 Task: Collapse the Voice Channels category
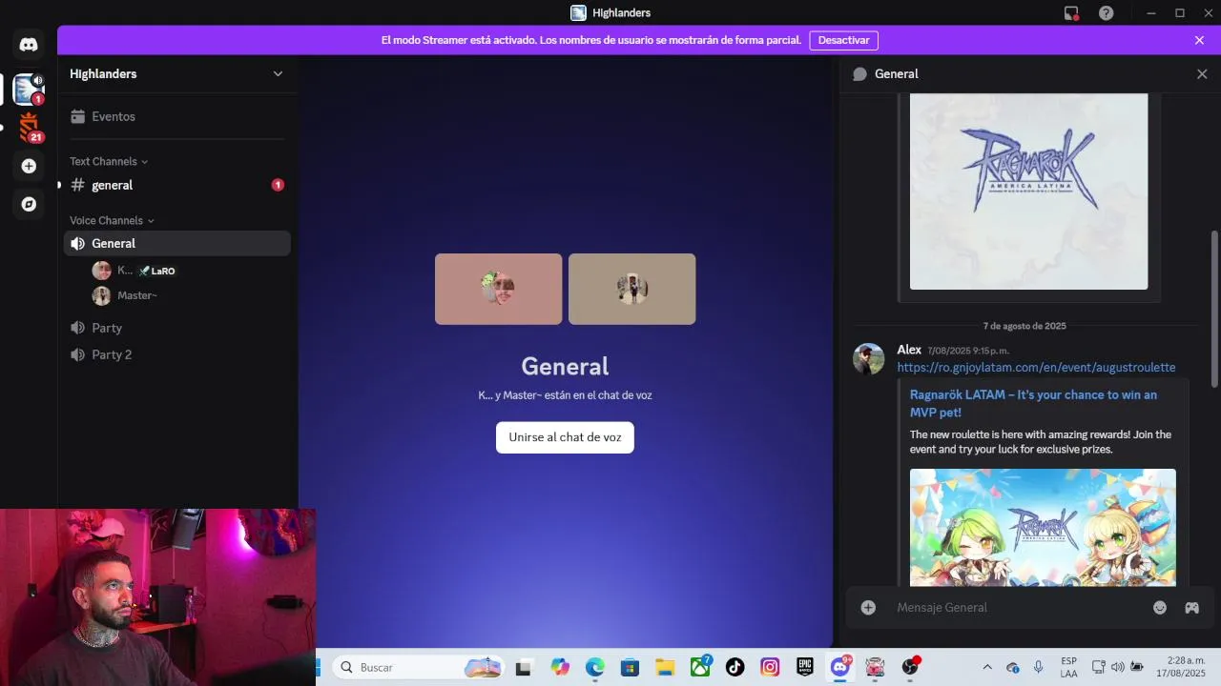(112, 221)
